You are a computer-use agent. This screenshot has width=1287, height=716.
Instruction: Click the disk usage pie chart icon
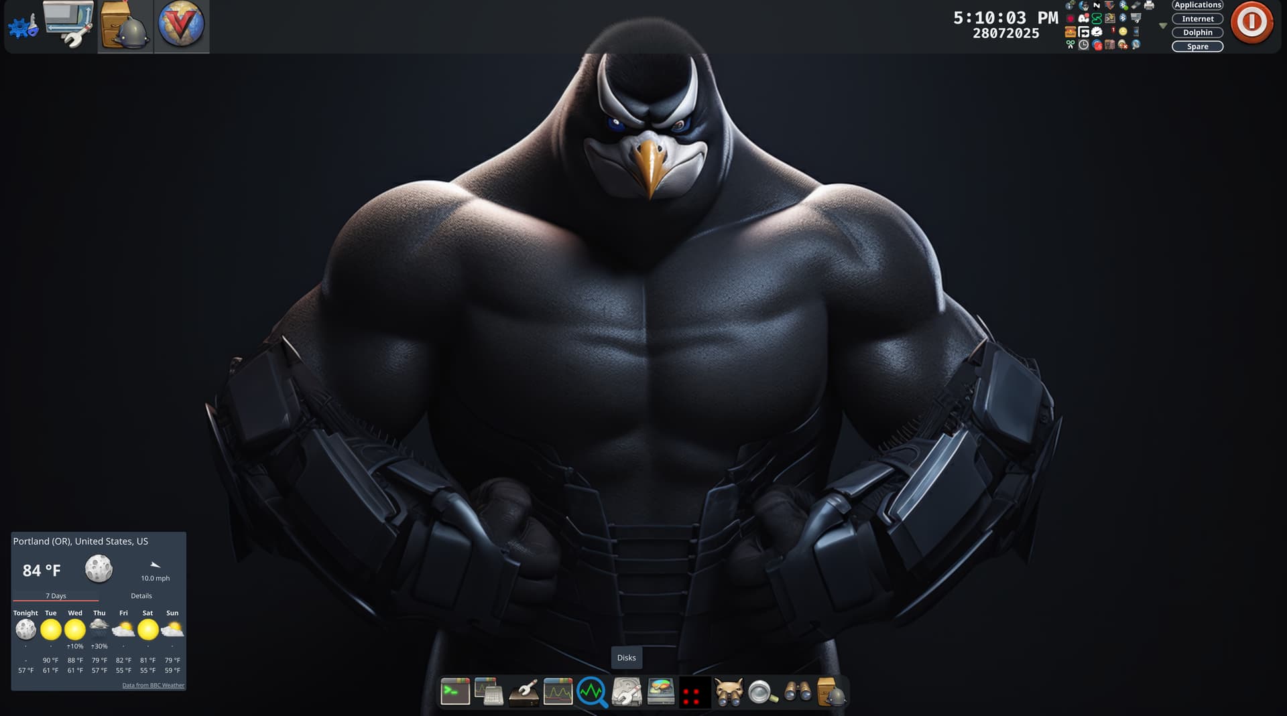(x=661, y=692)
